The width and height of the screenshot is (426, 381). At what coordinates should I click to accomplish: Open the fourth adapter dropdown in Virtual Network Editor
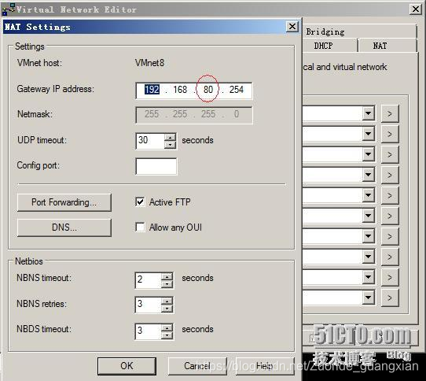pos(368,175)
